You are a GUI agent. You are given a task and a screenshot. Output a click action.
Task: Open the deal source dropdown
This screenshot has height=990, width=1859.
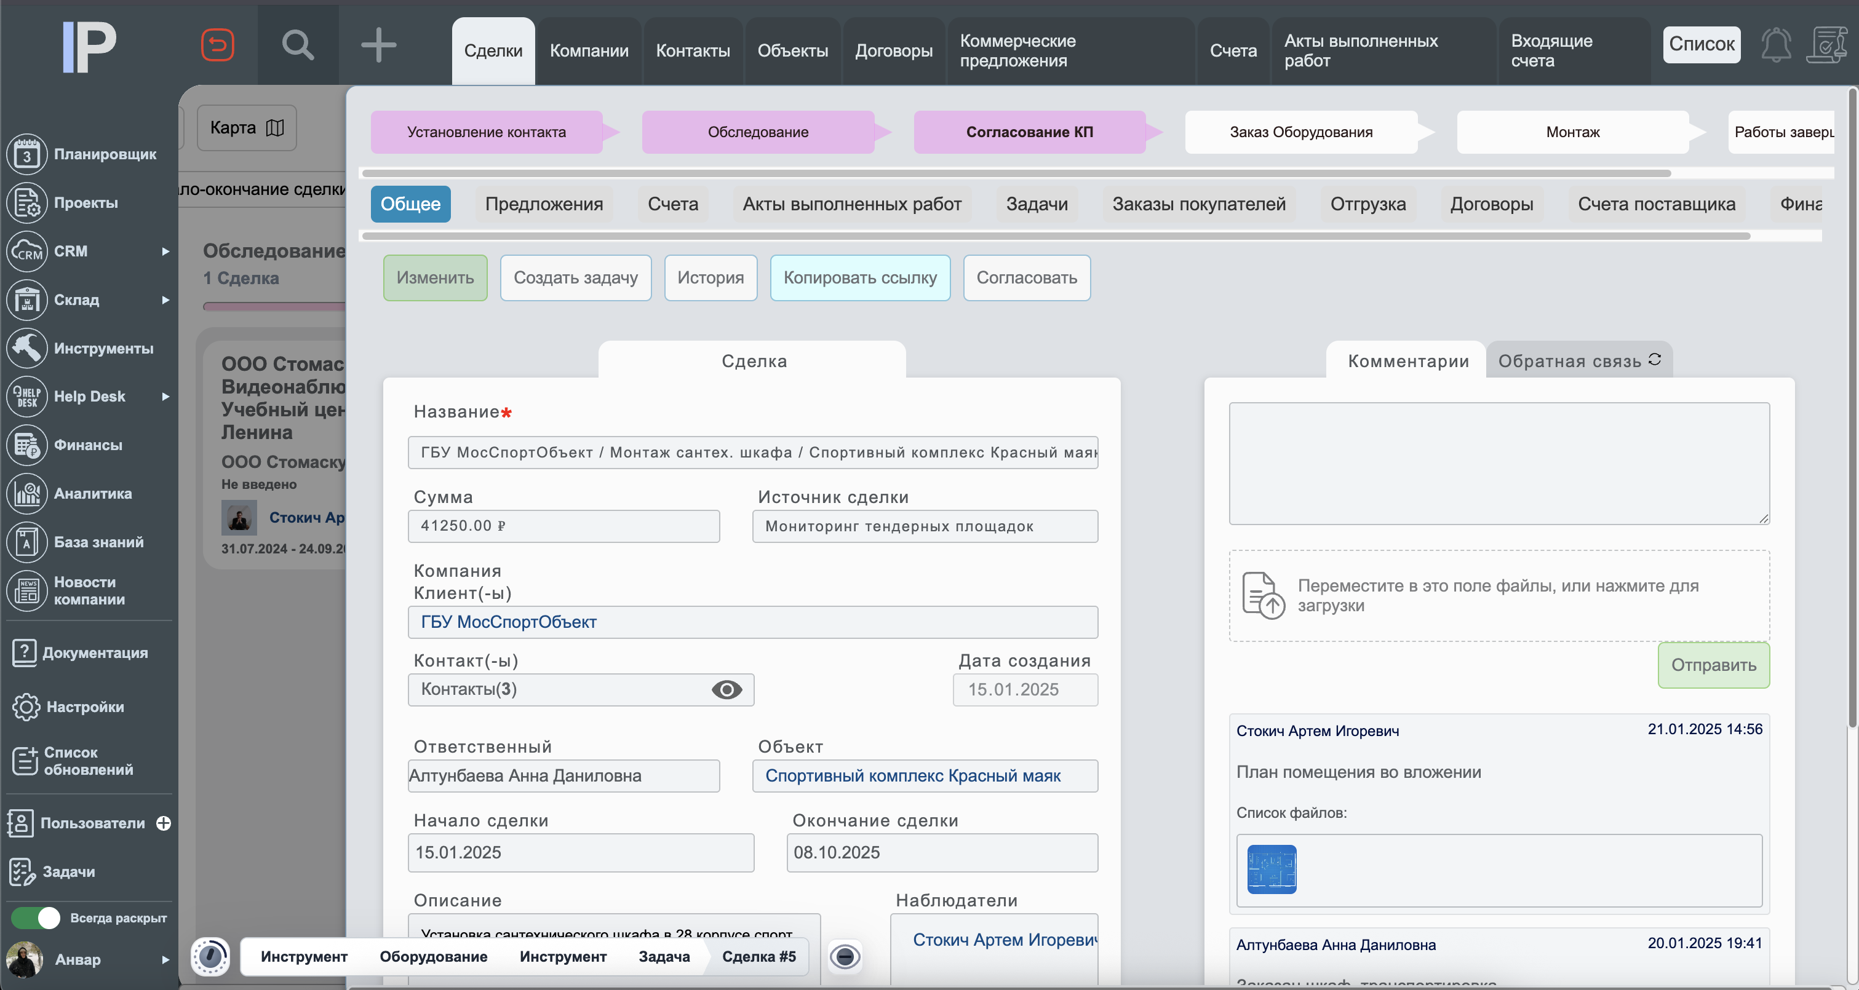point(925,526)
